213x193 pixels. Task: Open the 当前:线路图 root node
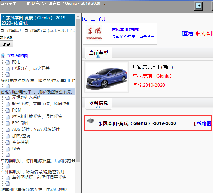pyautogui.click(x=17, y=55)
